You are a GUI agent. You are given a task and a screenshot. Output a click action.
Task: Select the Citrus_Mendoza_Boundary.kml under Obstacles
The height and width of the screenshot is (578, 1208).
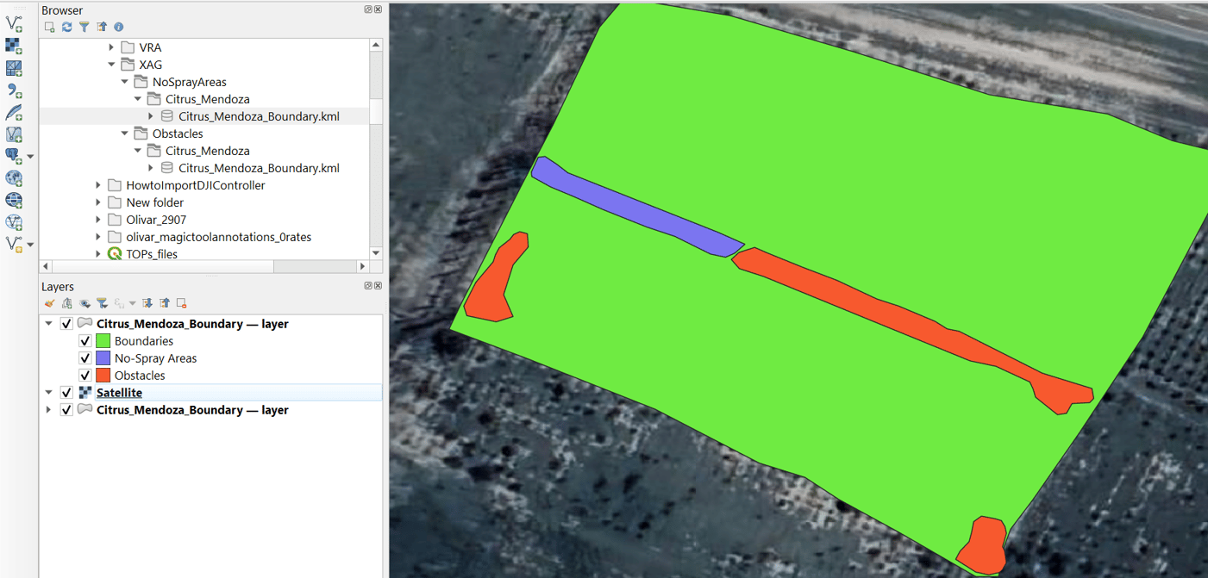click(258, 167)
